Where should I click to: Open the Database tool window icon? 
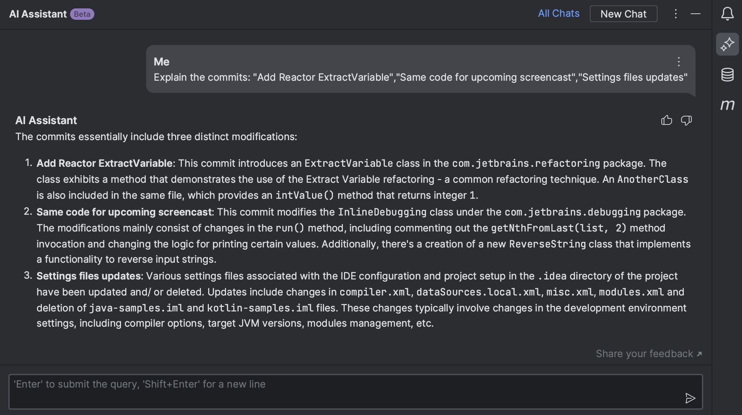point(727,75)
